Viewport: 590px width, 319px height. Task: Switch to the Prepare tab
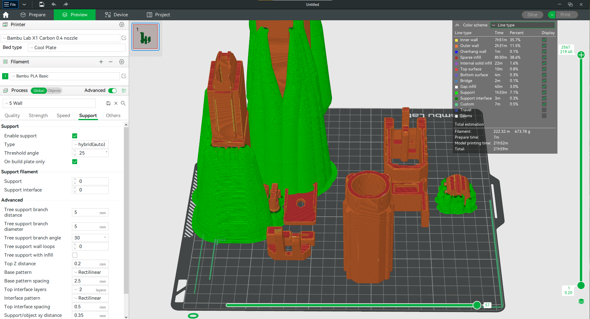(33, 15)
